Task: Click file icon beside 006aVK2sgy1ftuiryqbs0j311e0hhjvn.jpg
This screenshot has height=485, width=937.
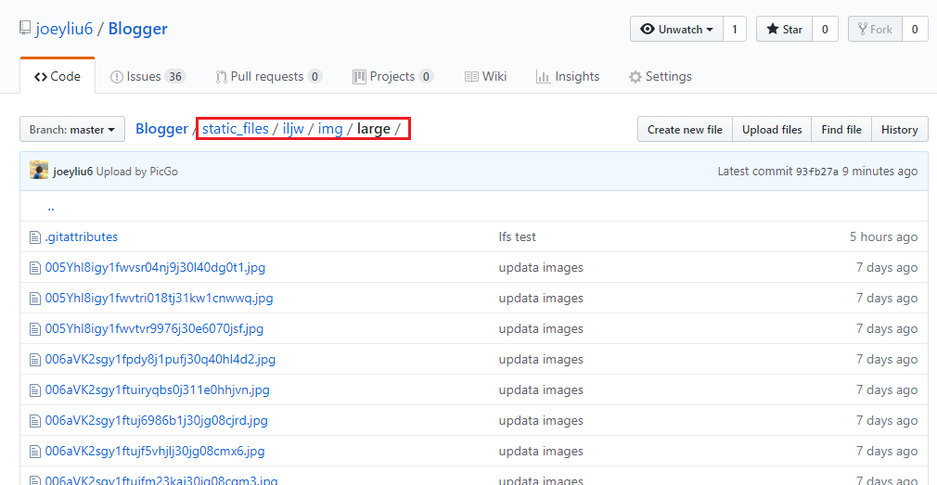Action: [35, 390]
